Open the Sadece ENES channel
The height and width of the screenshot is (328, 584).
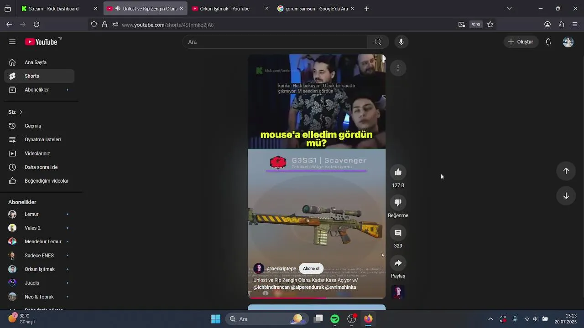tap(39, 256)
